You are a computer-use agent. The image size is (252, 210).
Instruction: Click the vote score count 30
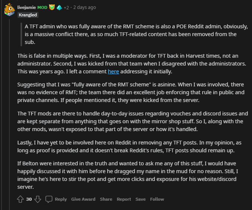pos(29,199)
